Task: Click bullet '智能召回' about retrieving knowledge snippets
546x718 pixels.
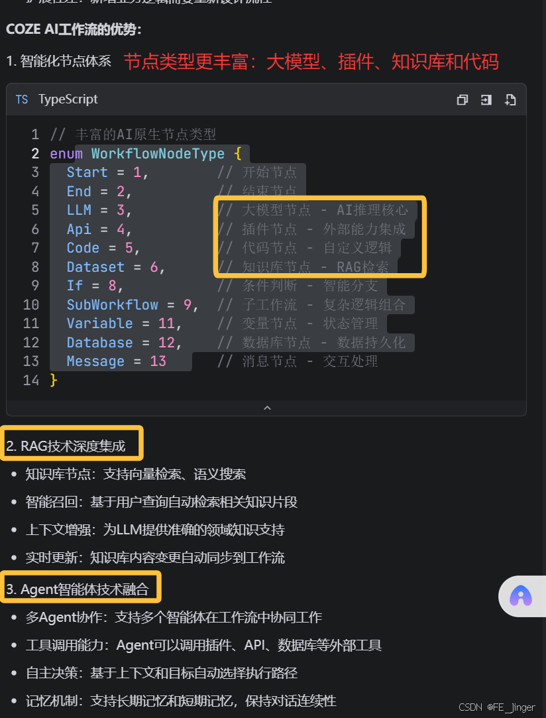Action: [162, 502]
